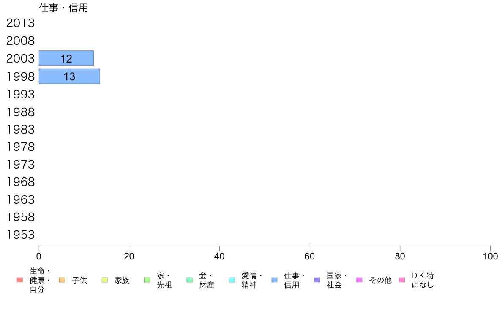Click the purple 国家・社会 legend swatch
Image resolution: width=502 pixels, height=311 pixels.
[x=317, y=280]
